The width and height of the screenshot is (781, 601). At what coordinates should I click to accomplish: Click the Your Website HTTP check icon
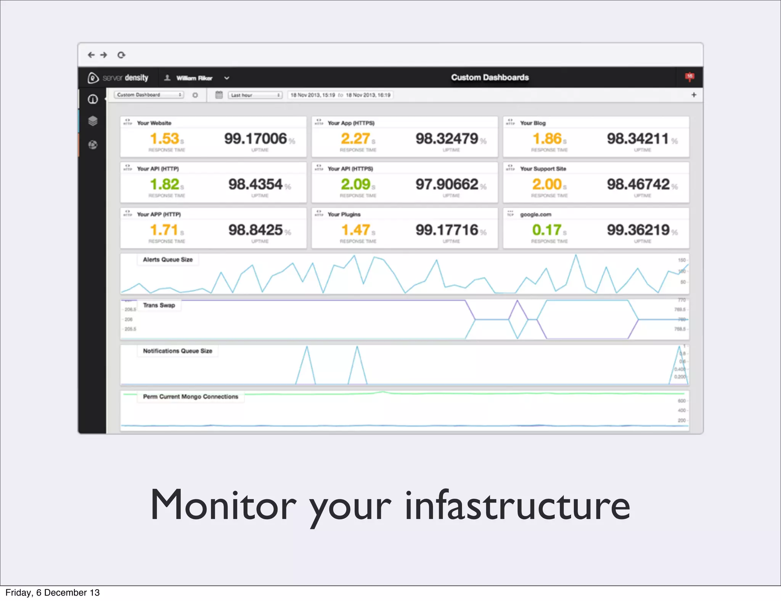[x=128, y=122]
